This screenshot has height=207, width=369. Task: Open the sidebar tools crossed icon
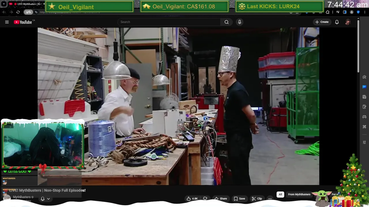(364, 127)
